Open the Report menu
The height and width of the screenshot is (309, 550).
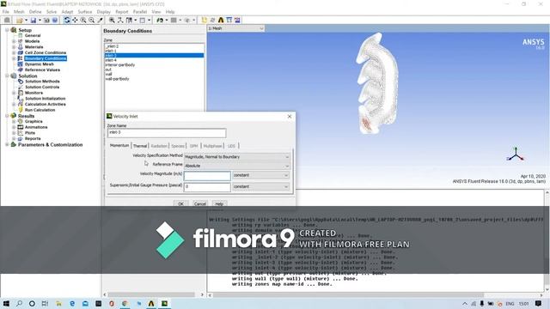pos(122,11)
